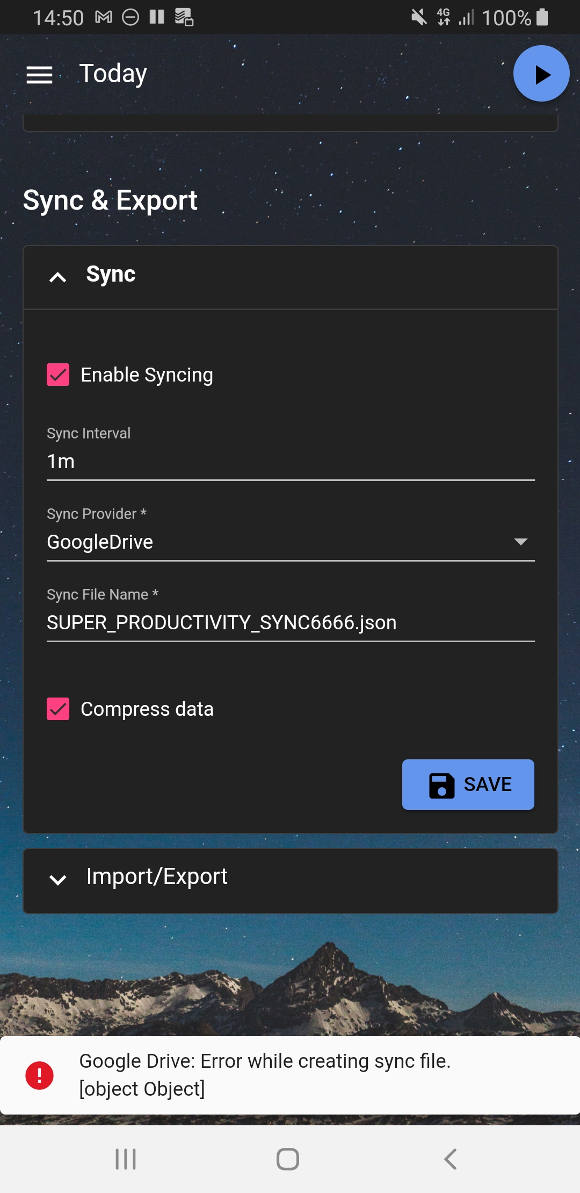Viewport: 580px width, 1193px height.
Task: Click the Sync Interval field showing 1m
Action: click(x=290, y=461)
